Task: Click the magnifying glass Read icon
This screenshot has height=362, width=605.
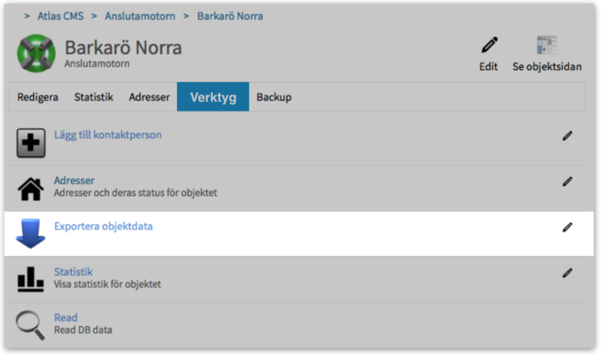Action: (x=32, y=325)
